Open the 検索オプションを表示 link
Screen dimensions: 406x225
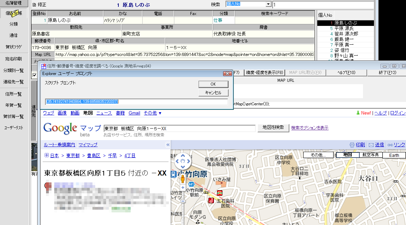coord(310,128)
